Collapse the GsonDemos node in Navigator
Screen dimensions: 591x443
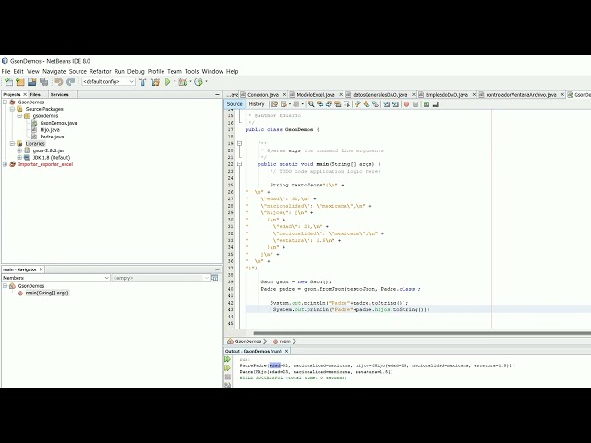tap(5, 286)
